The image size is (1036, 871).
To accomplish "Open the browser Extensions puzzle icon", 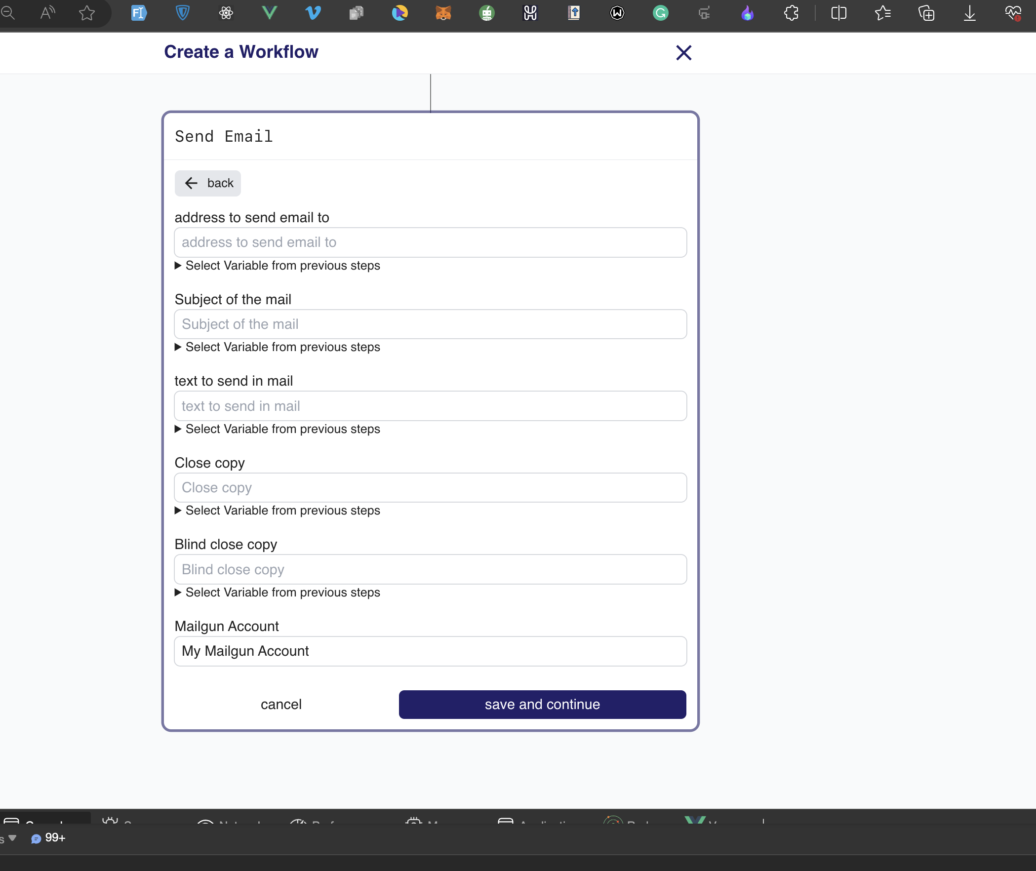I will pyautogui.click(x=791, y=13).
